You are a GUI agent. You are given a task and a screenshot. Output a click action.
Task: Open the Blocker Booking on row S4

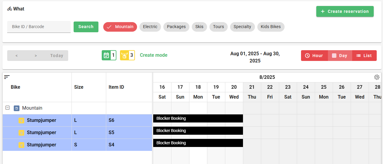(x=198, y=143)
